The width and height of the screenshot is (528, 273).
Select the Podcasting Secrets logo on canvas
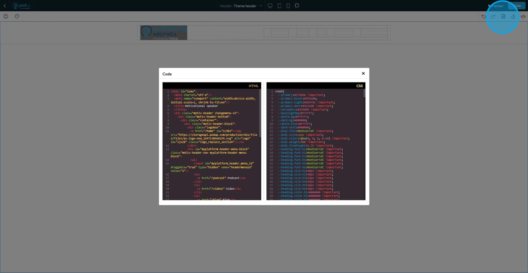point(164,33)
